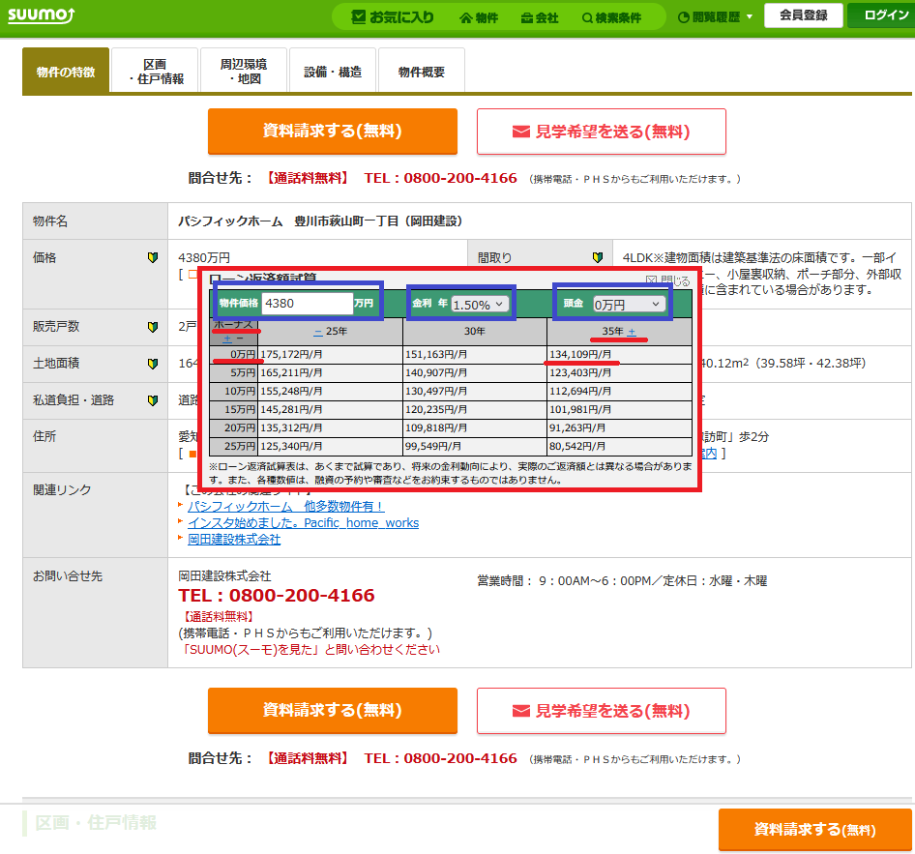Click 4380万円 price text

tap(204, 257)
